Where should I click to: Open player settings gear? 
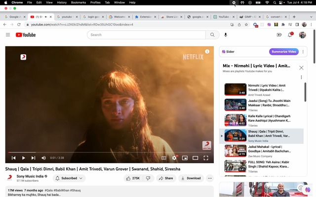[174, 158]
